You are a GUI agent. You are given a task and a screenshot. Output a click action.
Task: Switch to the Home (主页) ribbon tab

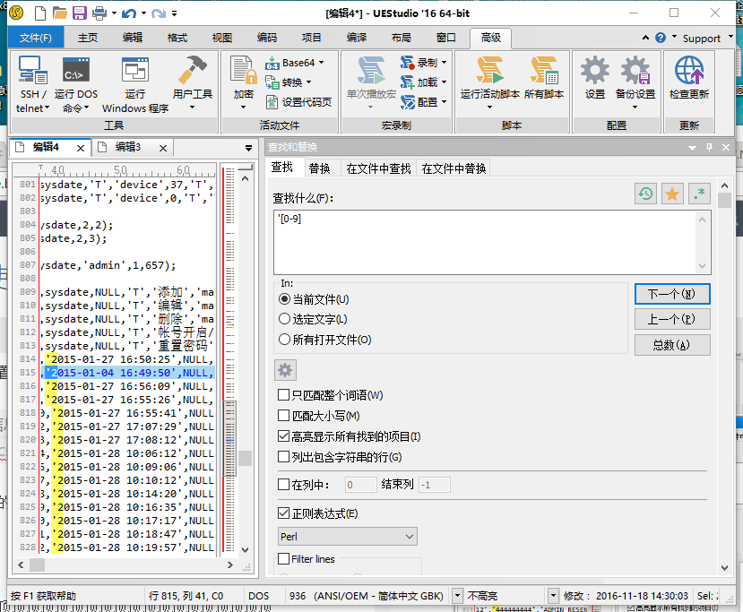tap(88, 38)
